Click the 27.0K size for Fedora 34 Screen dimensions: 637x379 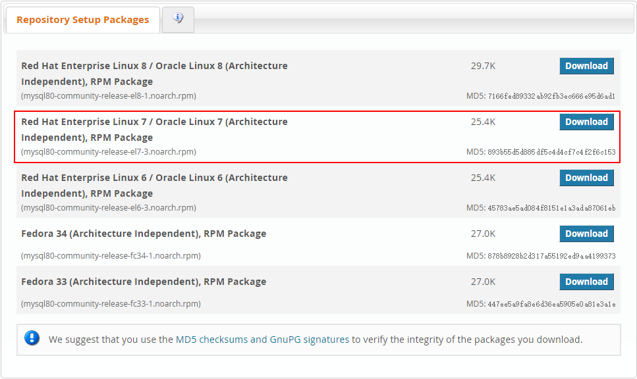483,234
